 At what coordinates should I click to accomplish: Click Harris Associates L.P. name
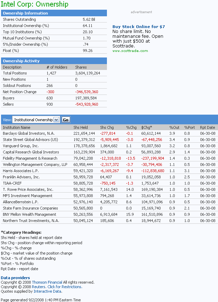coord(21,171)
